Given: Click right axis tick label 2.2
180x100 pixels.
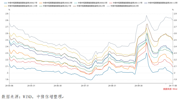Looking at the screenshot, I should (175, 60).
